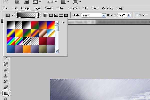
Task: Open the blending Mode dropdown
Action: (x=104, y=15)
